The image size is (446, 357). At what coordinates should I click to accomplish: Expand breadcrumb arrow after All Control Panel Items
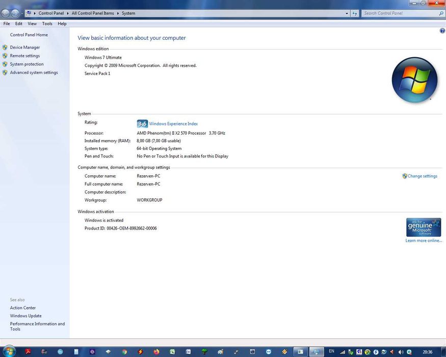[x=118, y=13]
